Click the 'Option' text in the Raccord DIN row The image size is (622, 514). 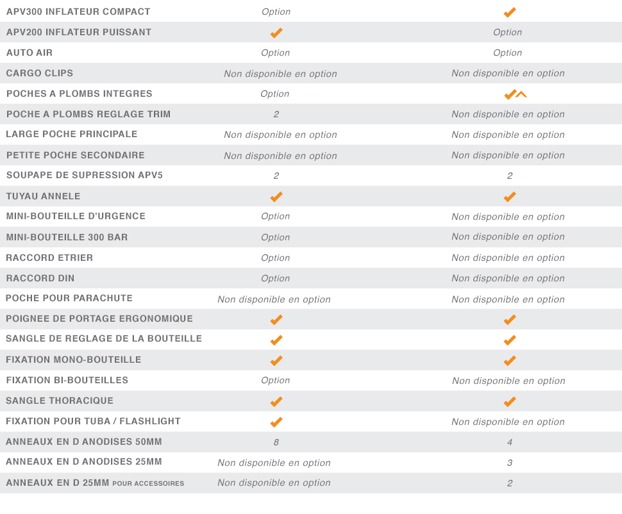[276, 278]
